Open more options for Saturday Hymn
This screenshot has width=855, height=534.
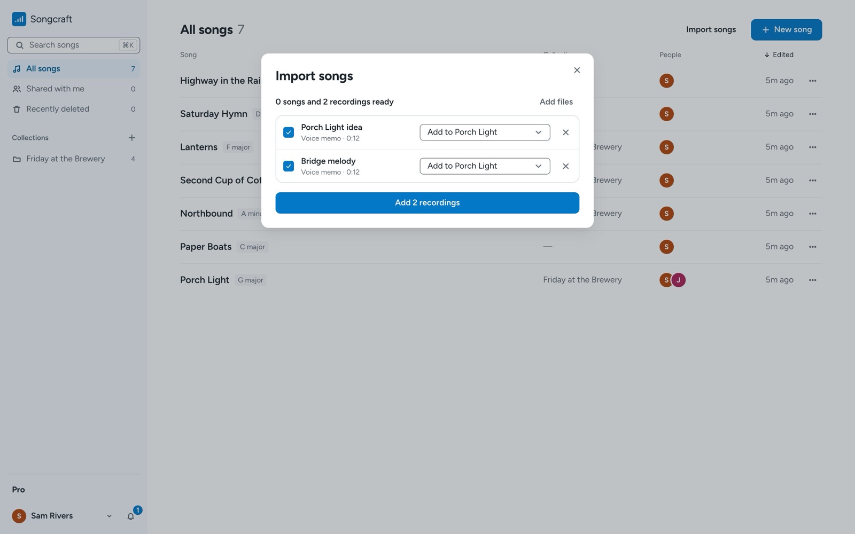[x=812, y=114]
